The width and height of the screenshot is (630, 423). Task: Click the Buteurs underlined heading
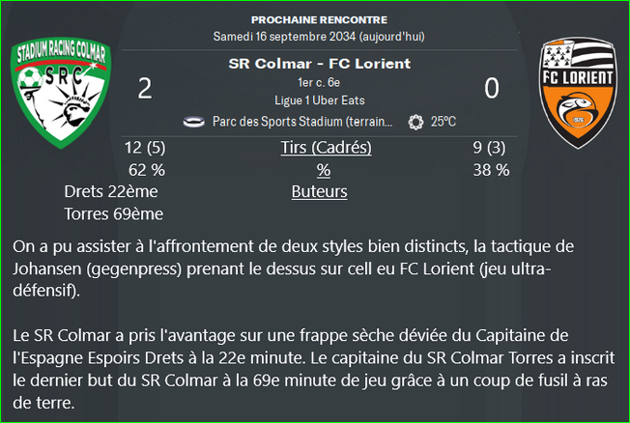[320, 191]
